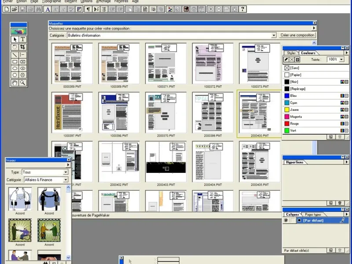Select the [Papier] color row

pyautogui.click(x=315, y=75)
